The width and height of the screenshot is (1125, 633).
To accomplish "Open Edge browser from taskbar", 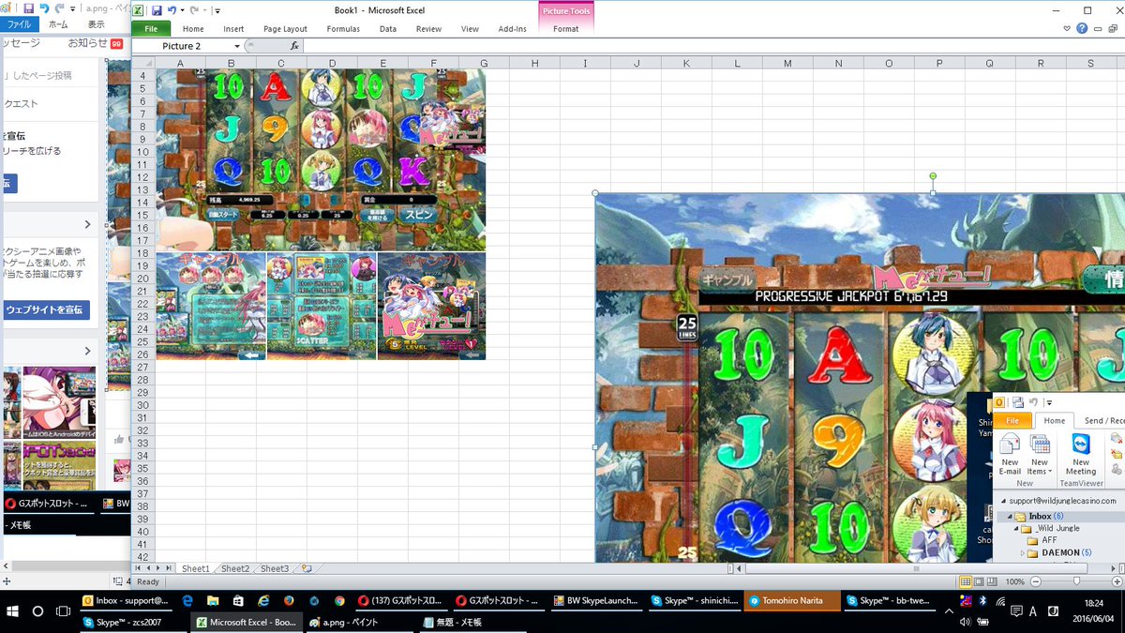I will (x=187, y=600).
